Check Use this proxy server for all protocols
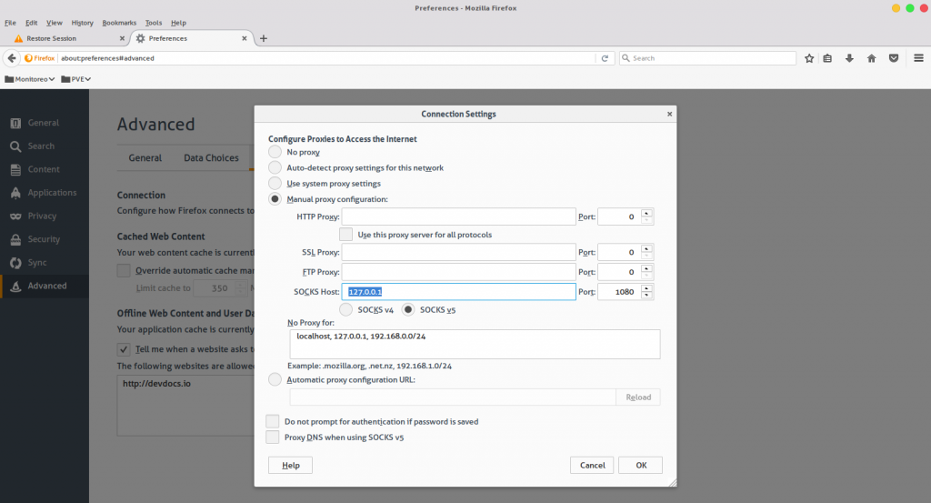This screenshot has height=503, width=931. coord(345,235)
